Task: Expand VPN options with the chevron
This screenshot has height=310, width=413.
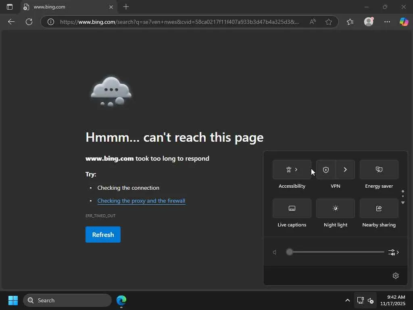Action: pyautogui.click(x=345, y=170)
